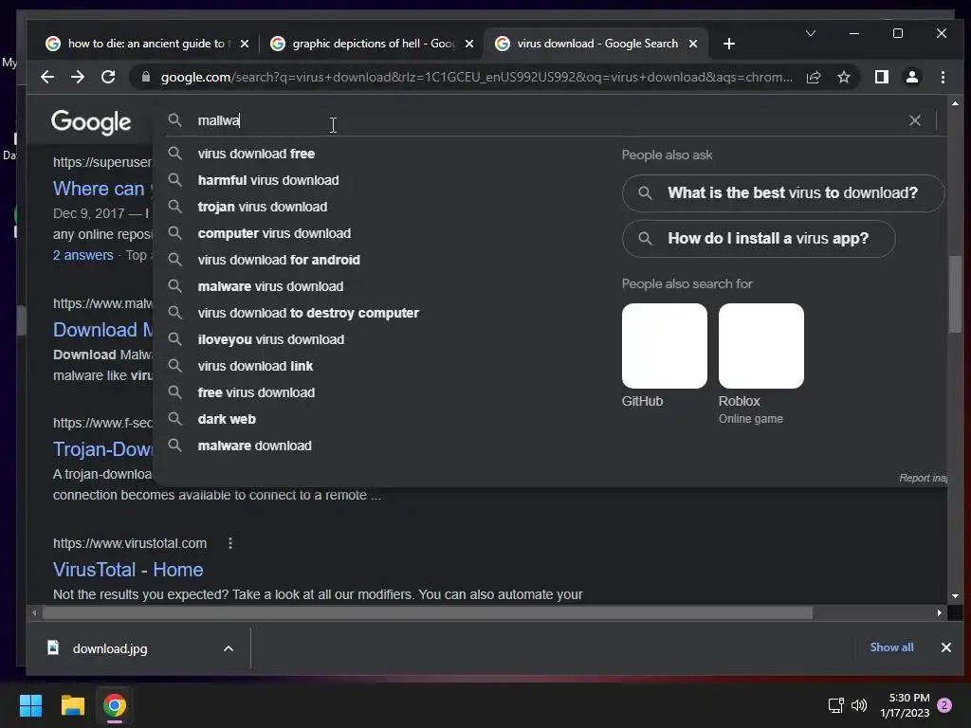
Task: Close the 'virus download' tab
Action: click(693, 44)
